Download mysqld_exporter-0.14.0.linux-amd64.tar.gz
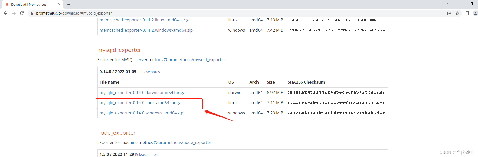This screenshot has height=157, width=478. [x=140, y=103]
